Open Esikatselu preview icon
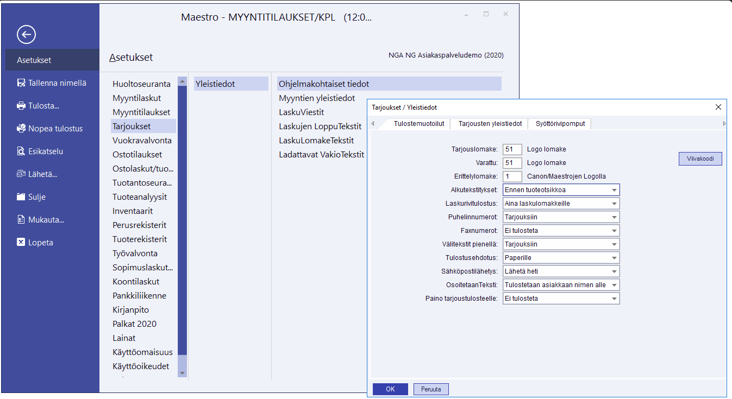Viewport: 732px width, 399px height. [21, 151]
